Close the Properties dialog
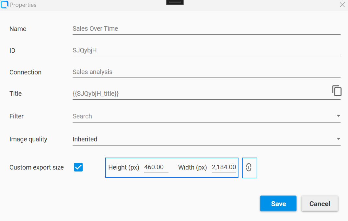Image resolution: width=348 pixels, height=221 pixels. [342, 5]
